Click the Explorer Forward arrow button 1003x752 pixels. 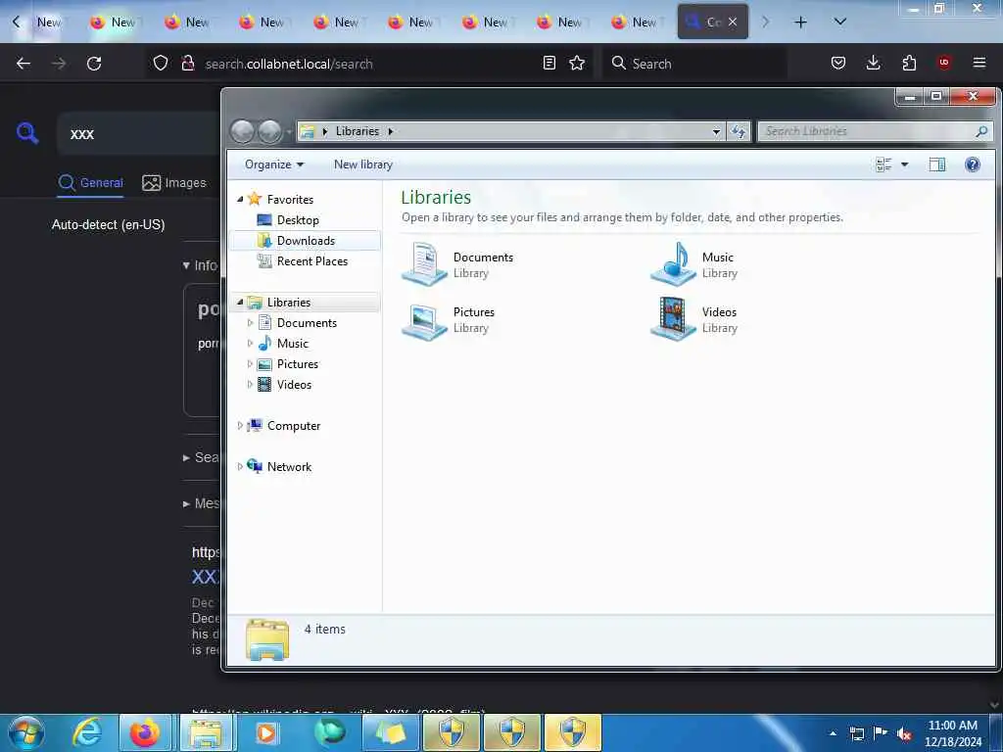(269, 132)
